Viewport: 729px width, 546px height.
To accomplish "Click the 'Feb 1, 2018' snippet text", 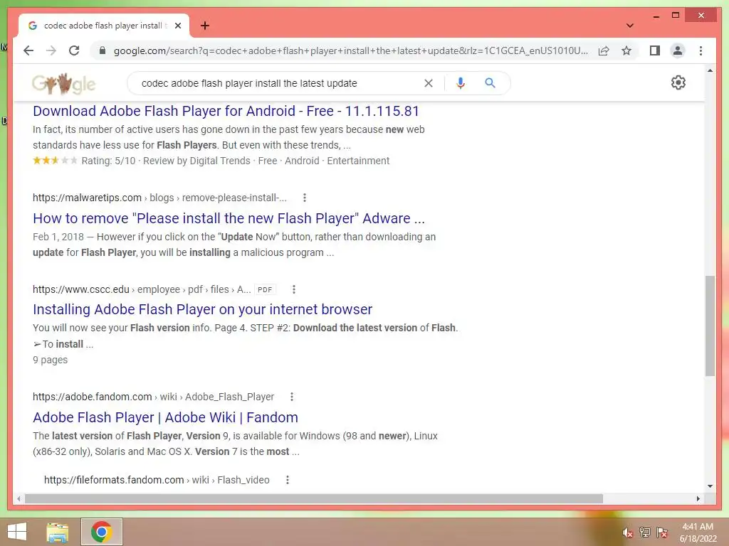I will 58,237.
